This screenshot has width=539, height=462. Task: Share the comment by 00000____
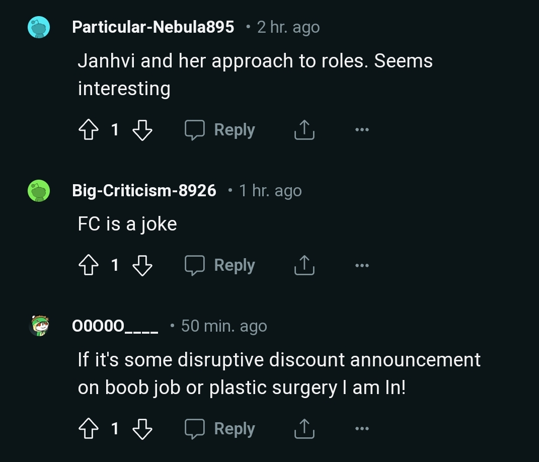point(304,429)
